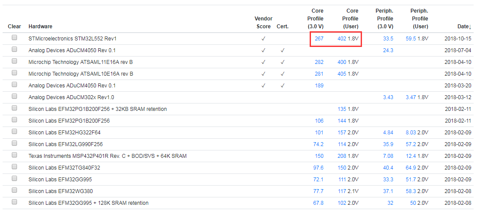Open the 135 core user score link

[x=342, y=109]
